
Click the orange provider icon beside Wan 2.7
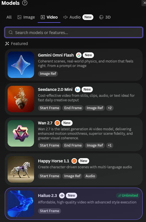[x=57, y=123]
